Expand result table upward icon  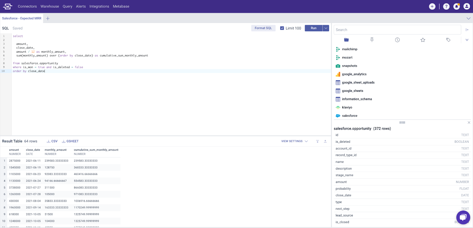325,141
